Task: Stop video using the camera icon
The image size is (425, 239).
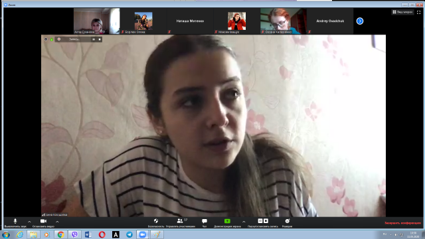Action: coord(43,223)
